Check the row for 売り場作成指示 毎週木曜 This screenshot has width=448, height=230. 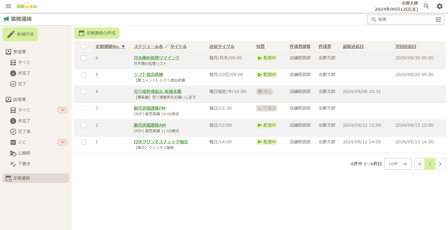(x=84, y=91)
